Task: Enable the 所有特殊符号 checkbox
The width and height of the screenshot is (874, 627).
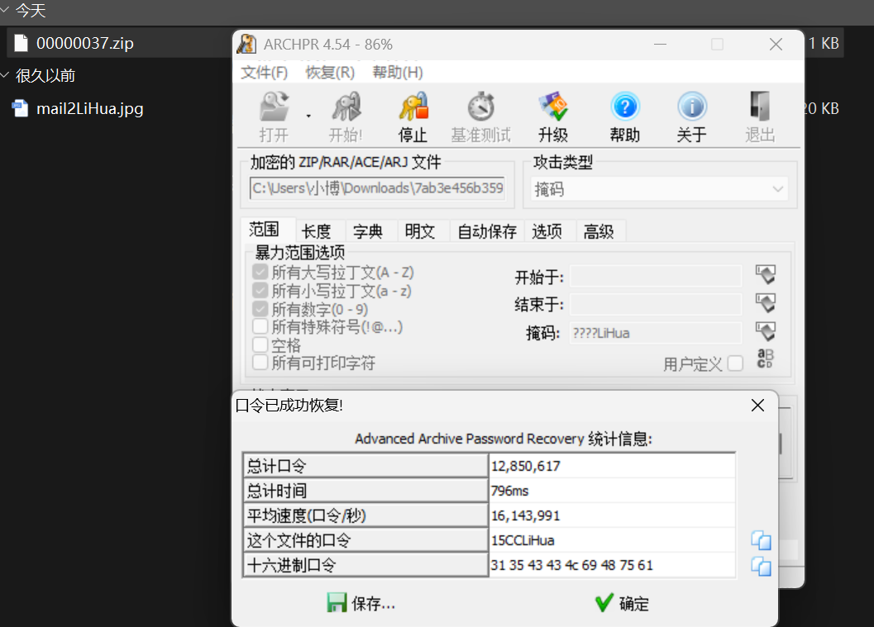Action: click(x=260, y=326)
